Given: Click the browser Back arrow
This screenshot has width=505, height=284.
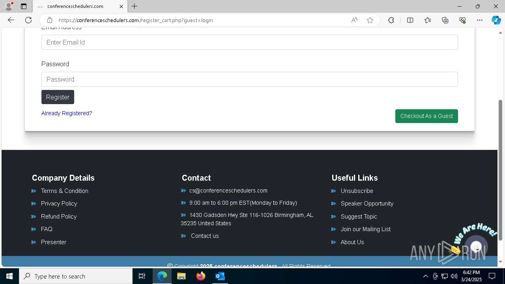Looking at the screenshot, I should [x=11, y=20].
